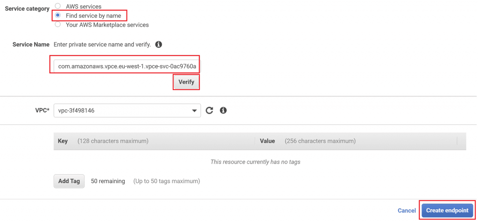Click the Create endpoint button
This screenshot has width=478, height=221.
pos(447,210)
